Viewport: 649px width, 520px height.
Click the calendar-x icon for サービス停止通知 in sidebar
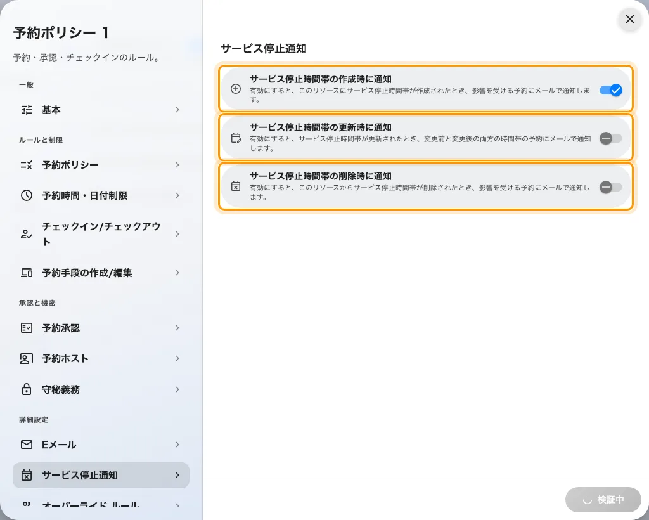(x=27, y=475)
